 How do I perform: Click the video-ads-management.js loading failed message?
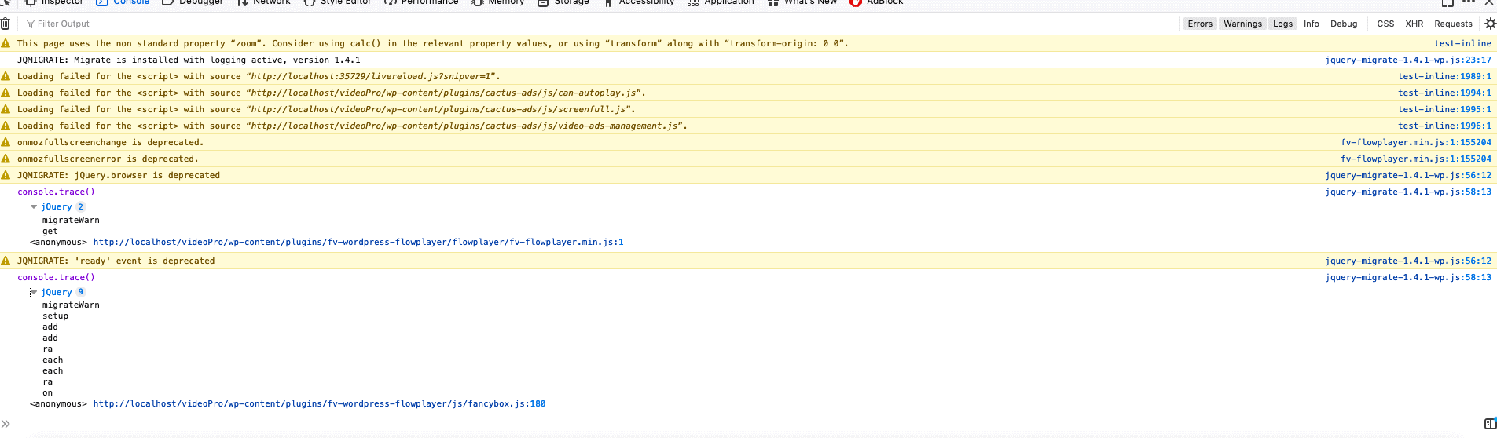click(352, 126)
